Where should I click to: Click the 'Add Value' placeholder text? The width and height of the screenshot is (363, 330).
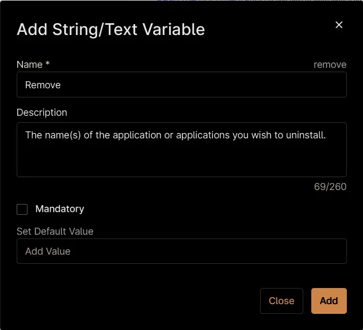[x=48, y=251]
